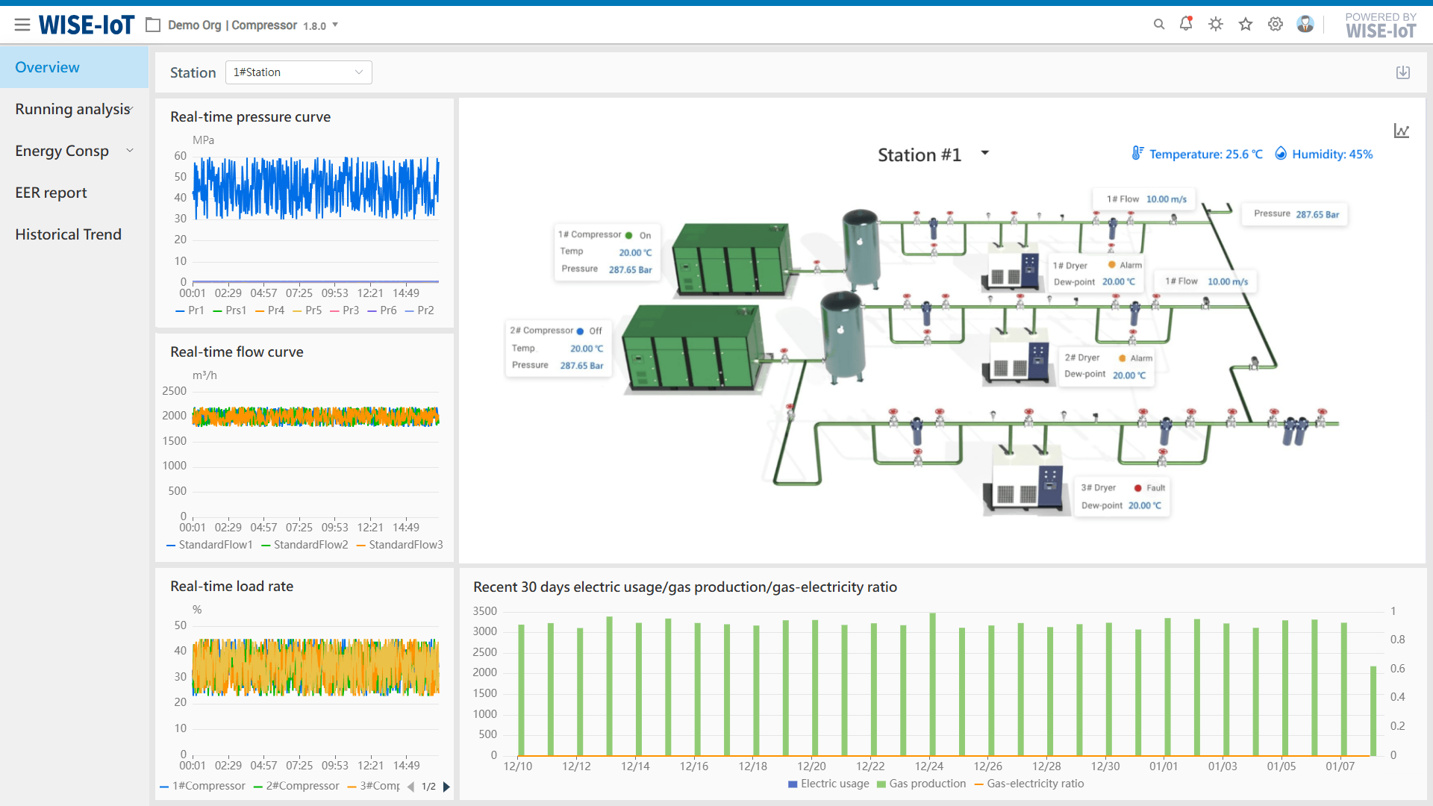Open the EER report page
The width and height of the screenshot is (1433, 806).
pyautogui.click(x=51, y=193)
